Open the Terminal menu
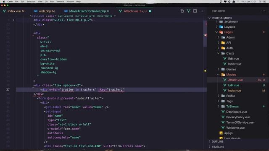Screen dimensions: 269x151 point(60,2)
